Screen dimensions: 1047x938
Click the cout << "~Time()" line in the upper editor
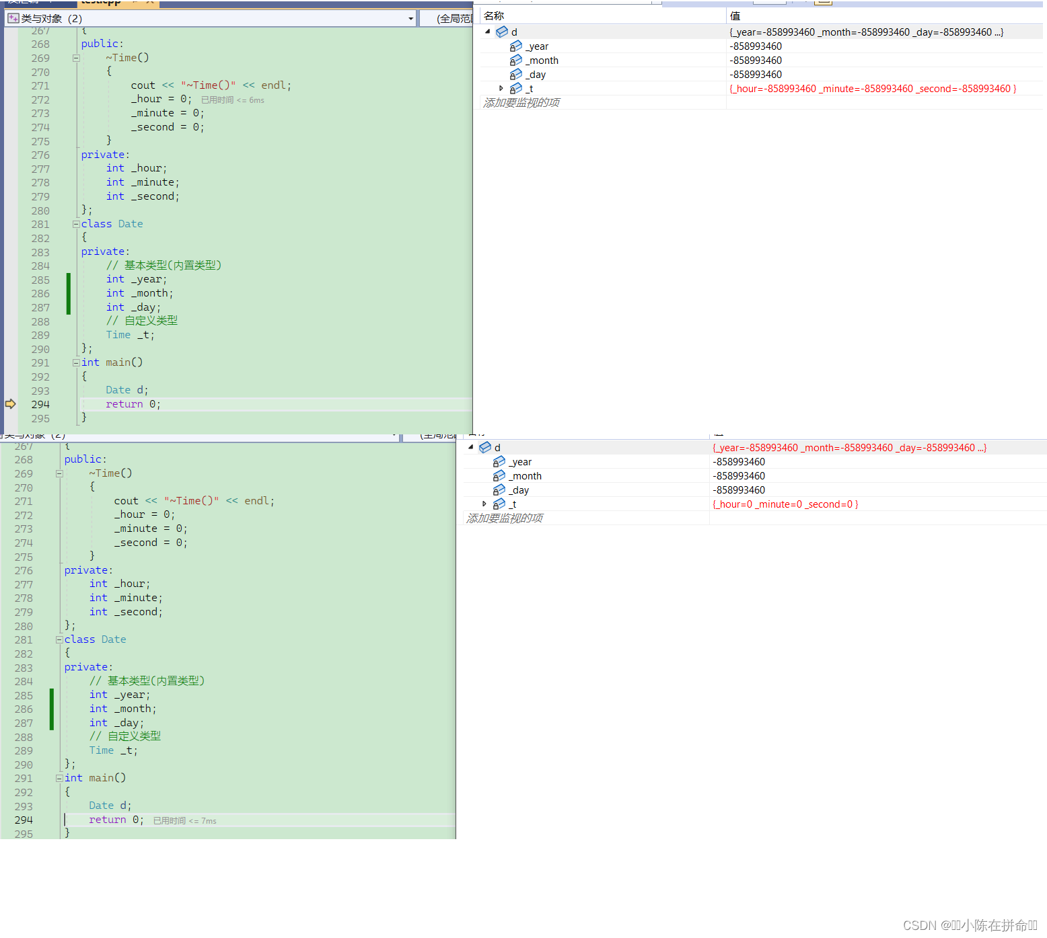211,85
